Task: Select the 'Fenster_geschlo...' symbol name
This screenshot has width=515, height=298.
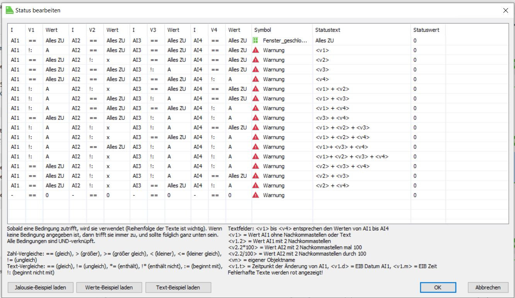Action: point(285,40)
